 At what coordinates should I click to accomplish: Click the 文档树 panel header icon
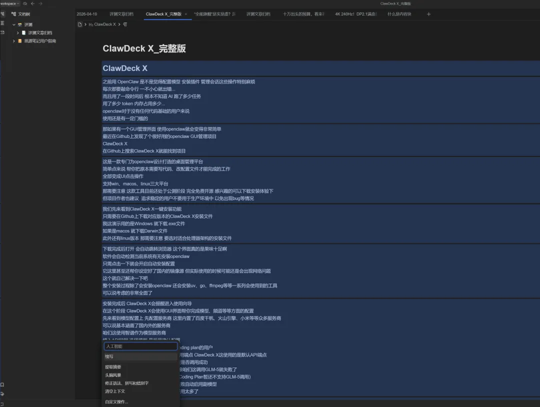click(x=13, y=14)
